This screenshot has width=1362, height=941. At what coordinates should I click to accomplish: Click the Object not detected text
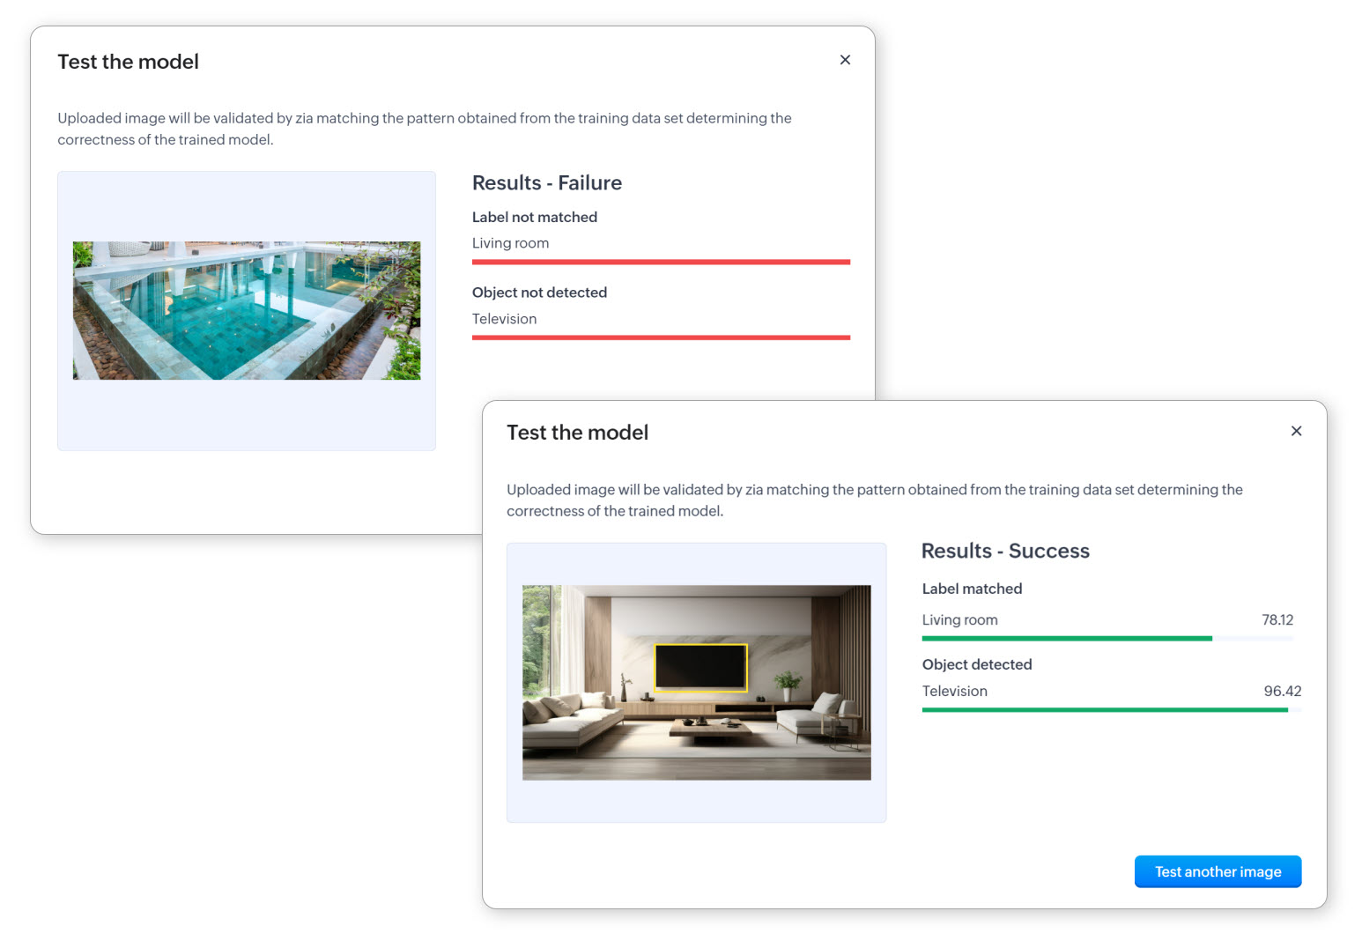pyautogui.click(x=539, y=293)
